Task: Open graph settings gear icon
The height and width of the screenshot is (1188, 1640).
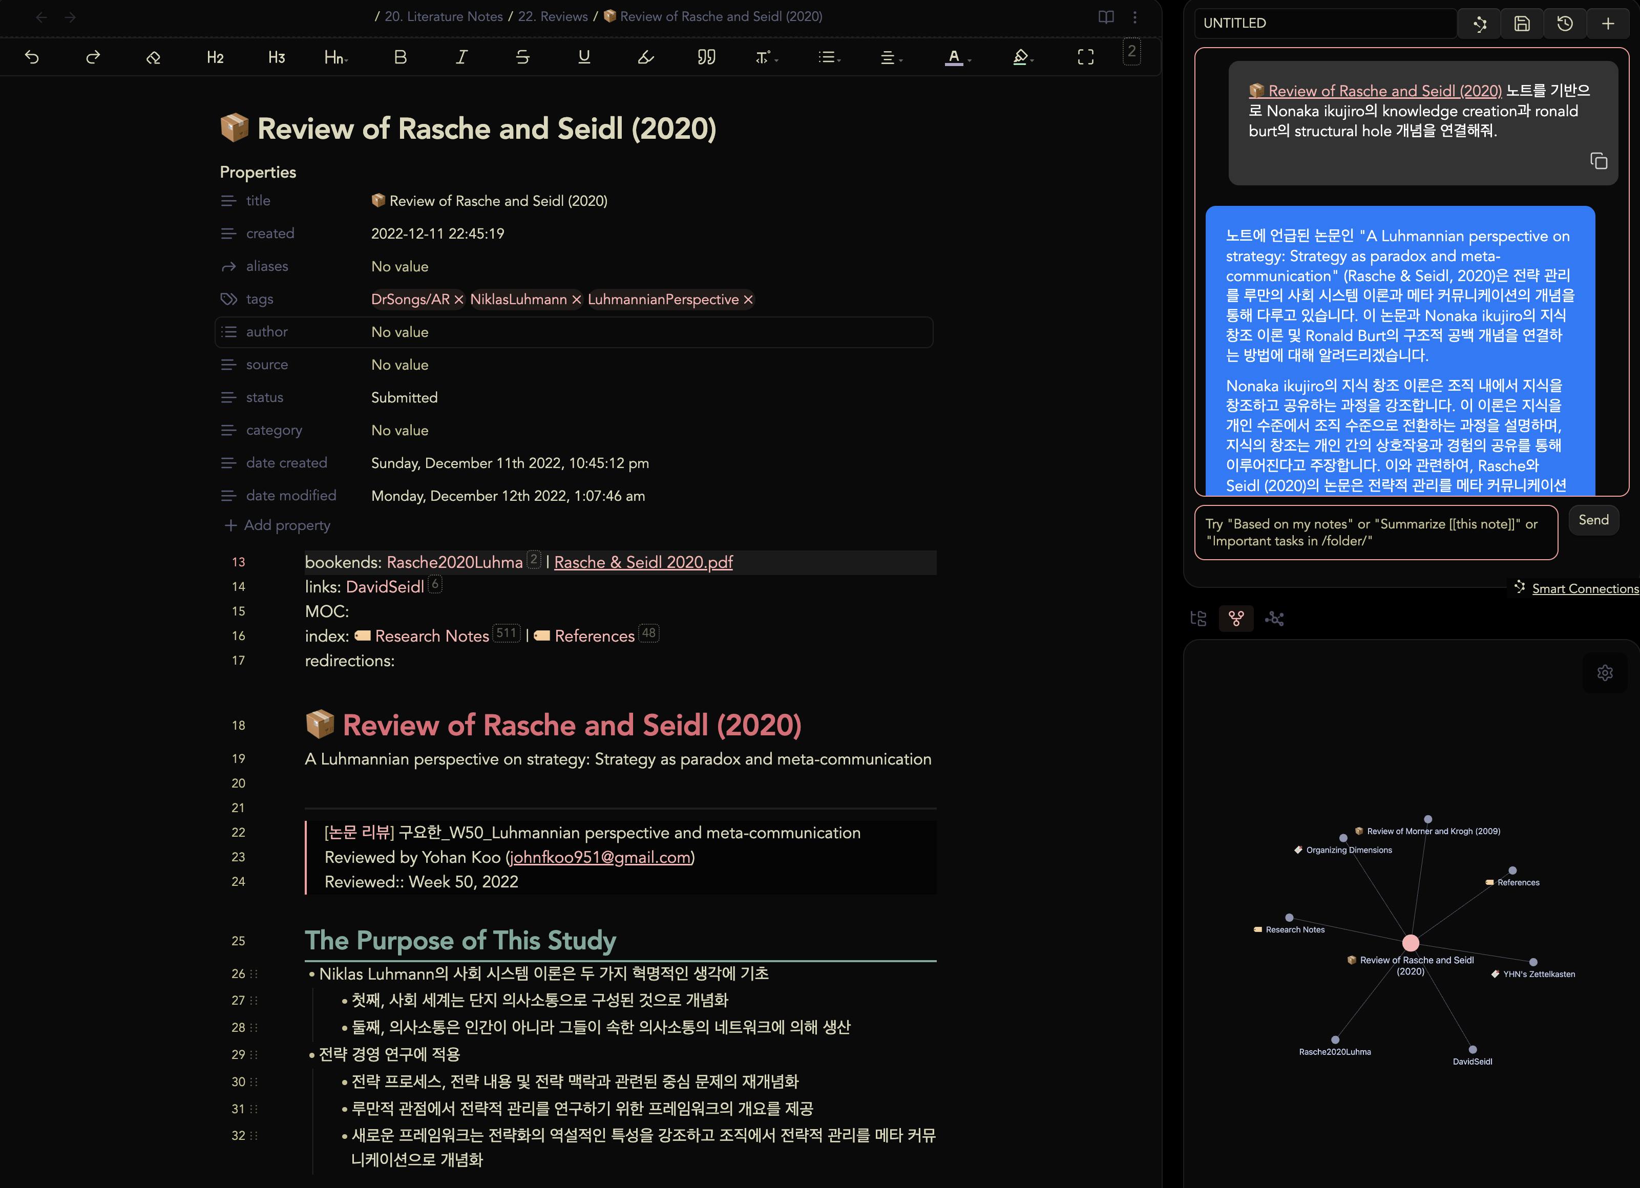Action: 1605,673
